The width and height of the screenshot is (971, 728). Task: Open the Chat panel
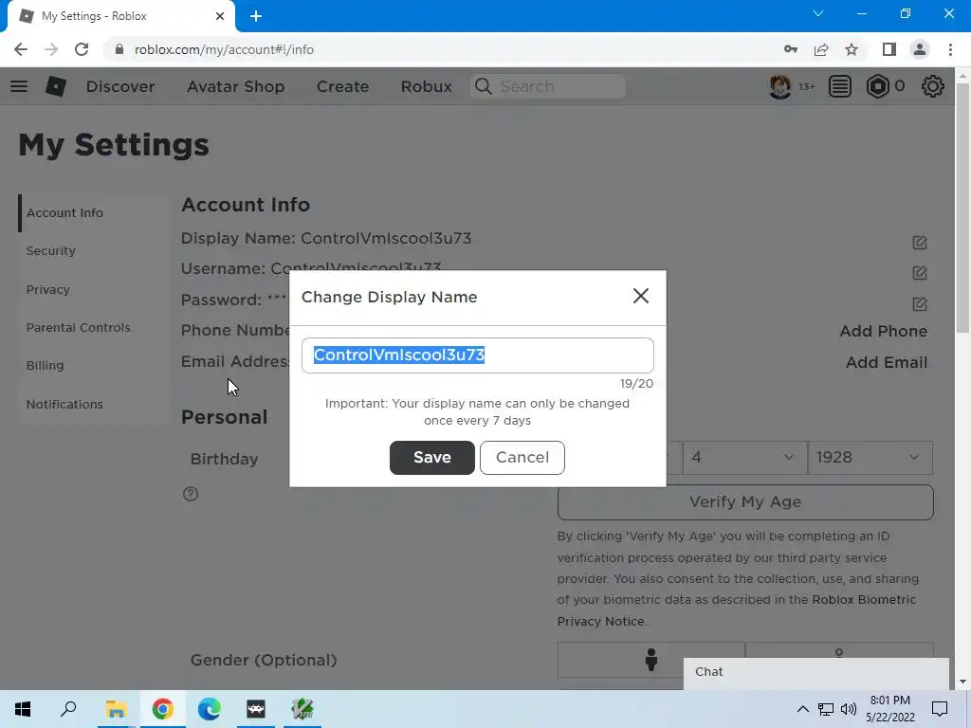816,672
